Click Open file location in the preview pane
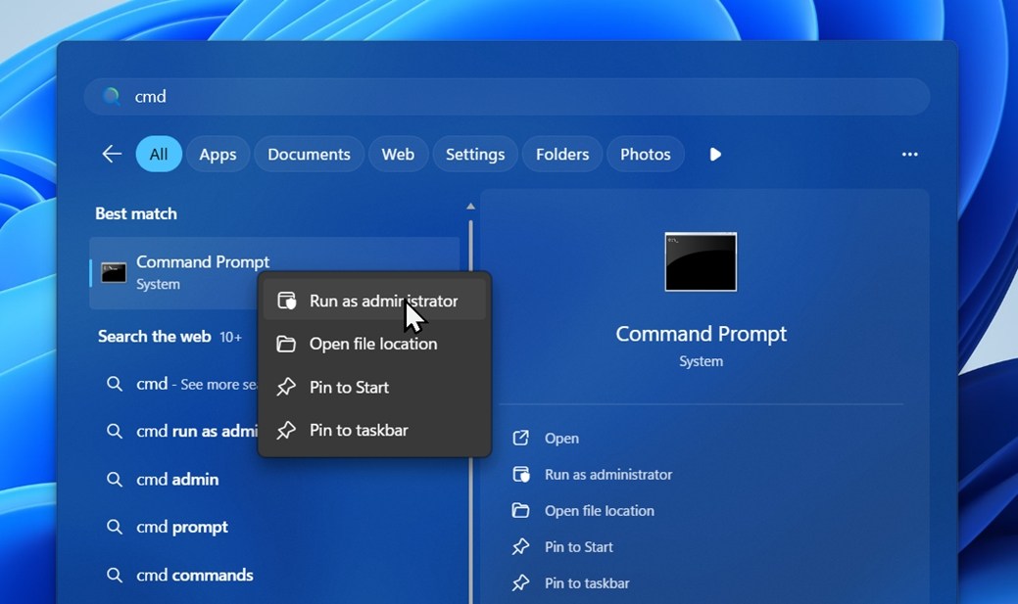The width and height of the screenshot is (1018, 604). pos(600,511)
